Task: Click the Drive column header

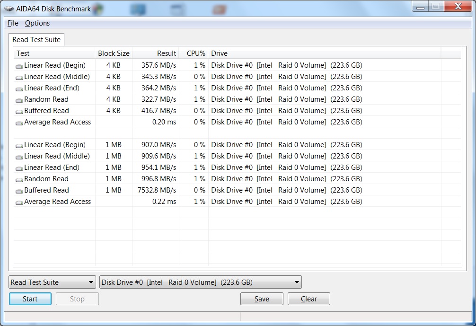Action: click(325, 53)
